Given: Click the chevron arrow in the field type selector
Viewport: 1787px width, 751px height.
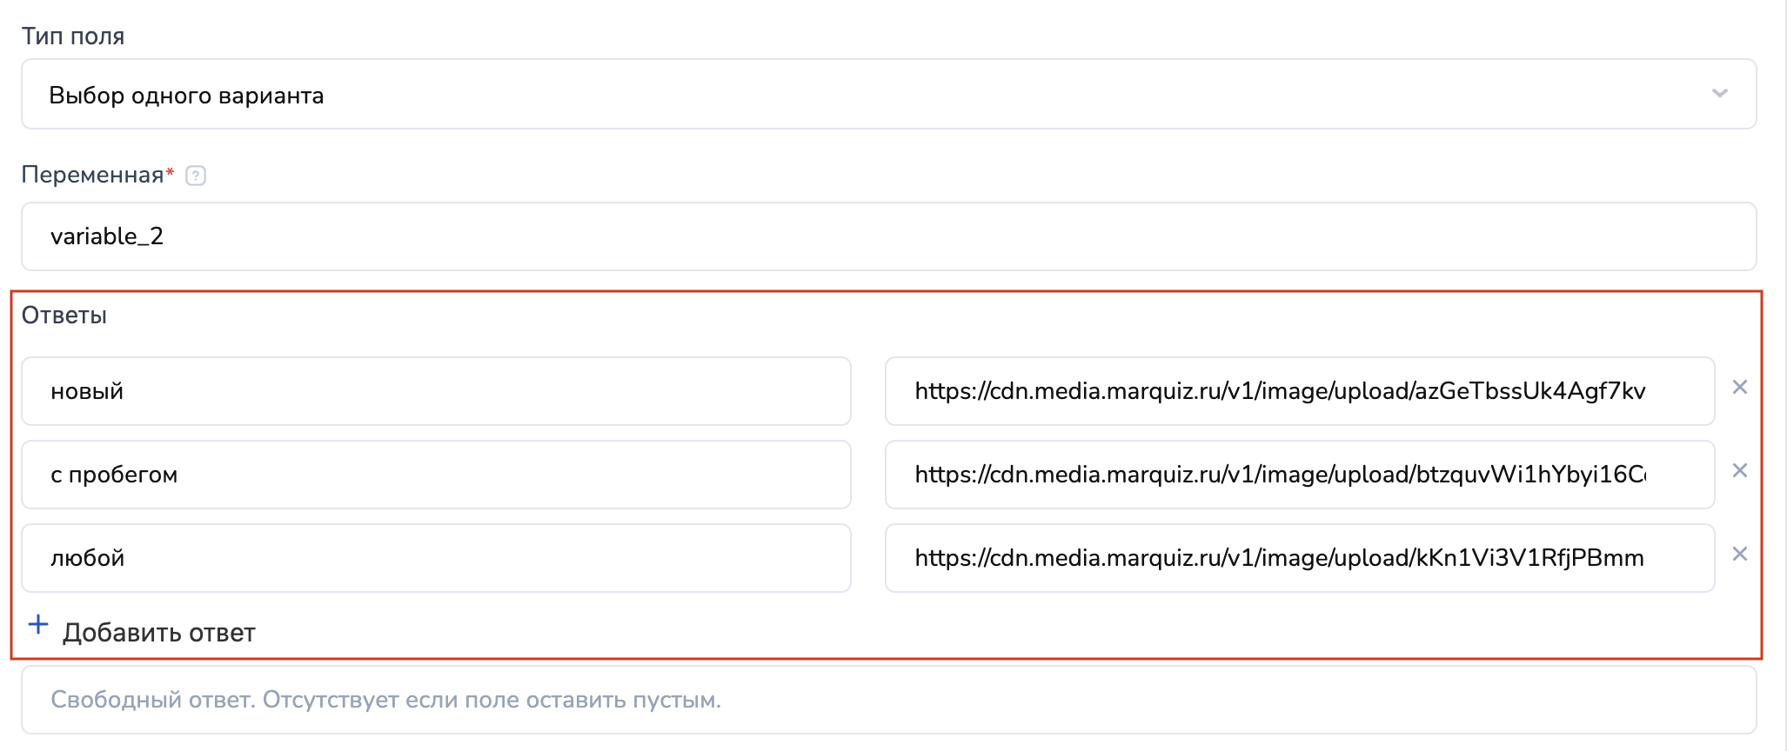Looking at the screenshot, I should tap(1719, 94).
